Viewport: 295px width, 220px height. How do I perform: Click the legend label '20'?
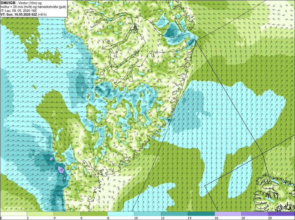pyautogui.click(x=270, y=218)
